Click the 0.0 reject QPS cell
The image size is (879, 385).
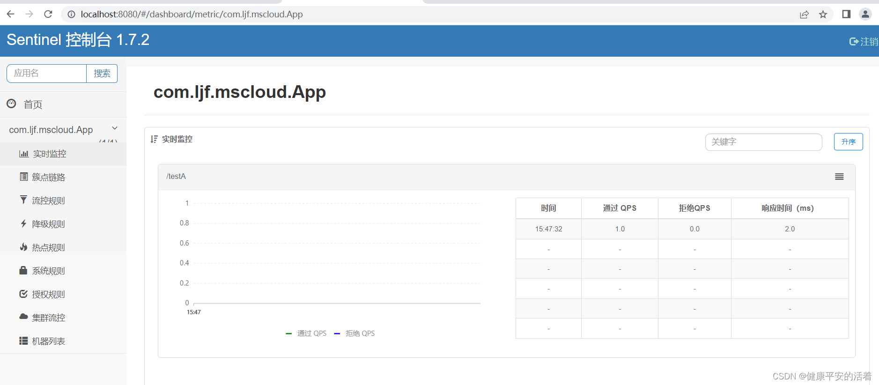coord(694,229)
